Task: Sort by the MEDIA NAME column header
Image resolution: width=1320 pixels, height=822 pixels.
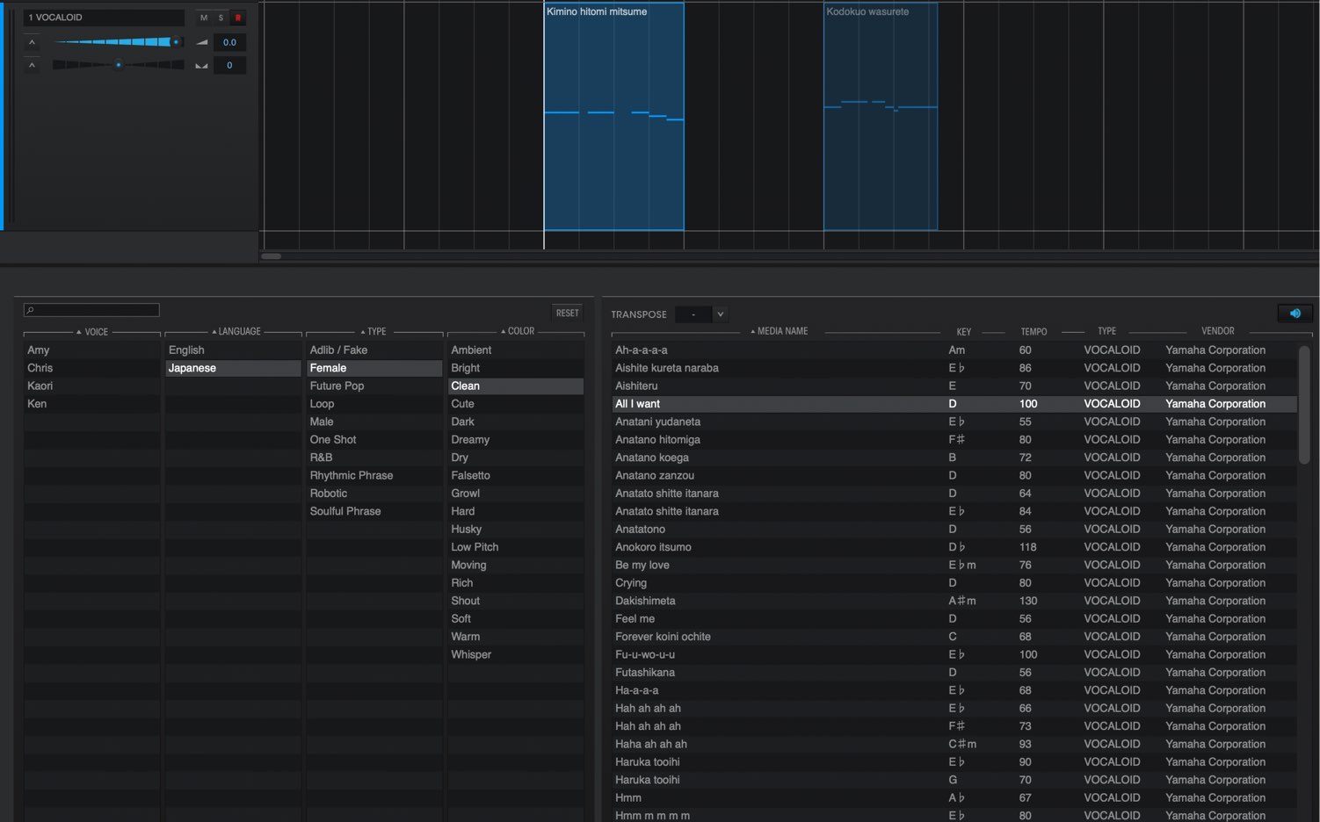Action: click(x=779, y=331)
